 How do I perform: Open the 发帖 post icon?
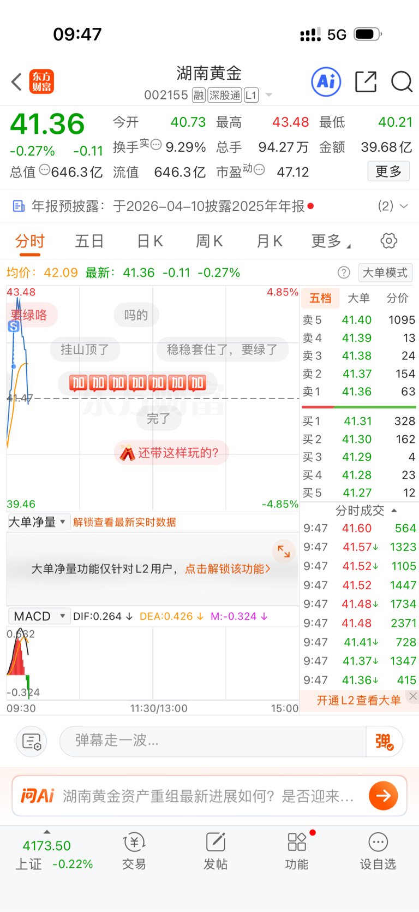[216, 851]
